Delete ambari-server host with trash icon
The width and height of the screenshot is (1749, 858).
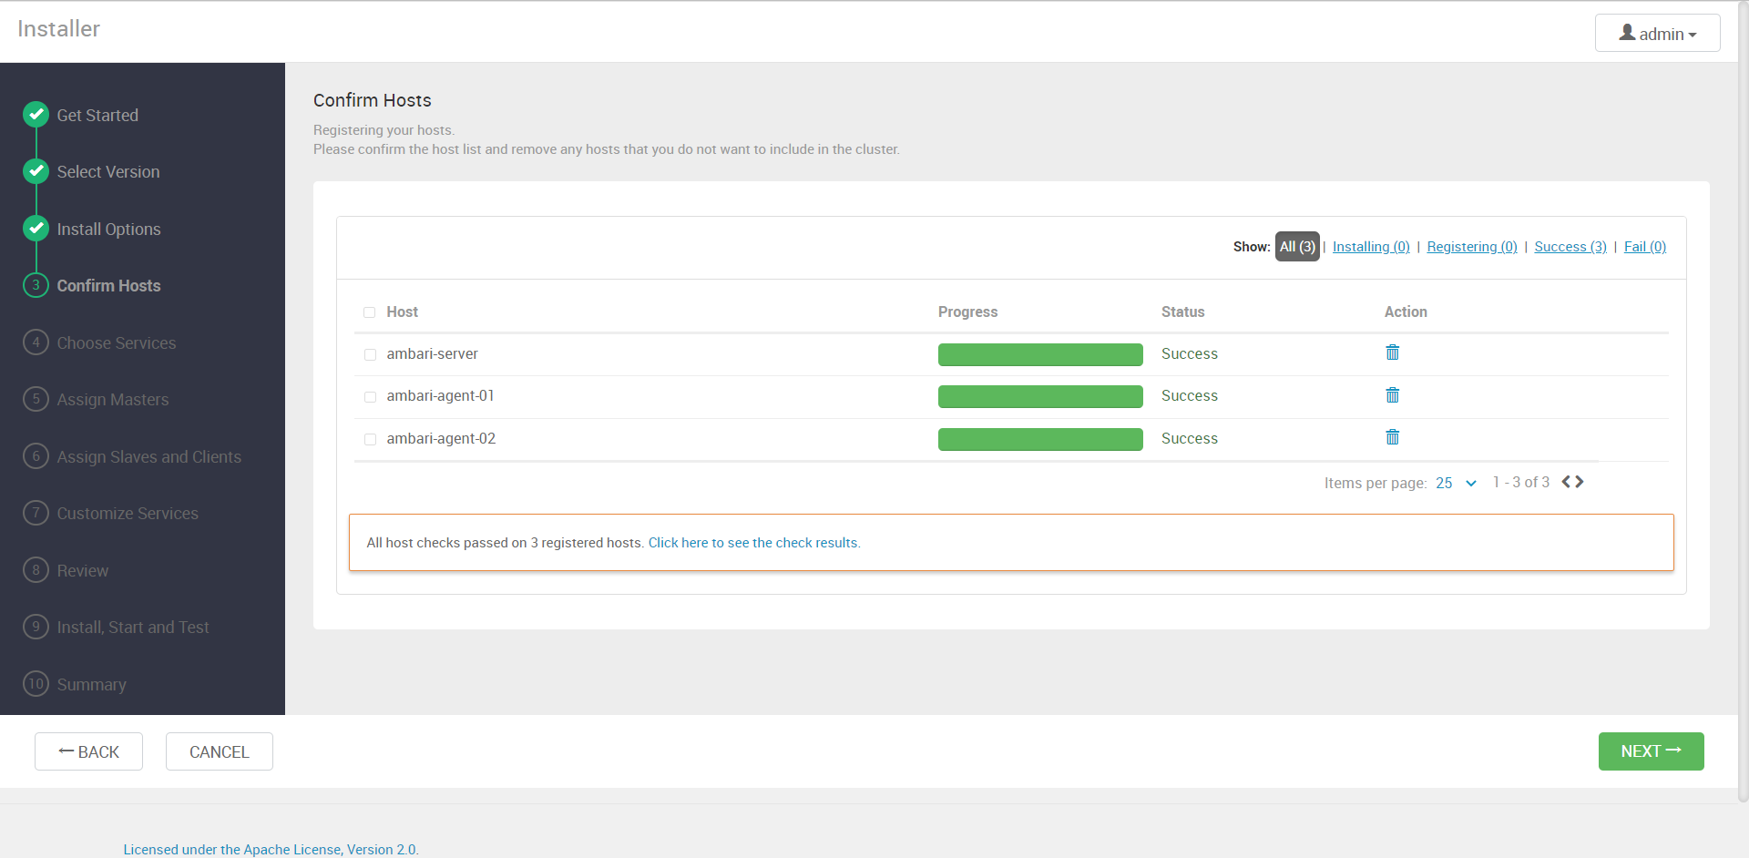(x=1392, y=352)
